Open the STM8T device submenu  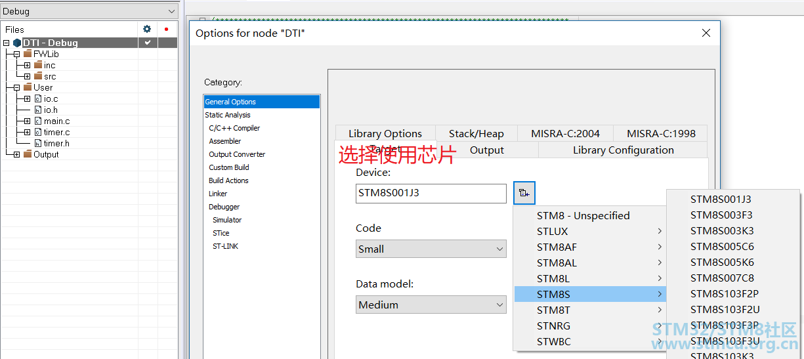tap(590, 310)
